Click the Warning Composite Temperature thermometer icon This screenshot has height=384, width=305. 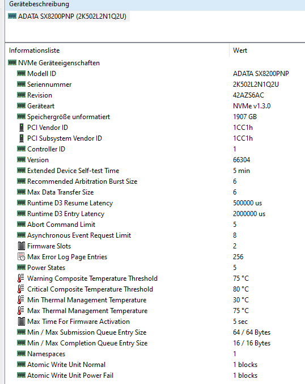pos(21,278)
